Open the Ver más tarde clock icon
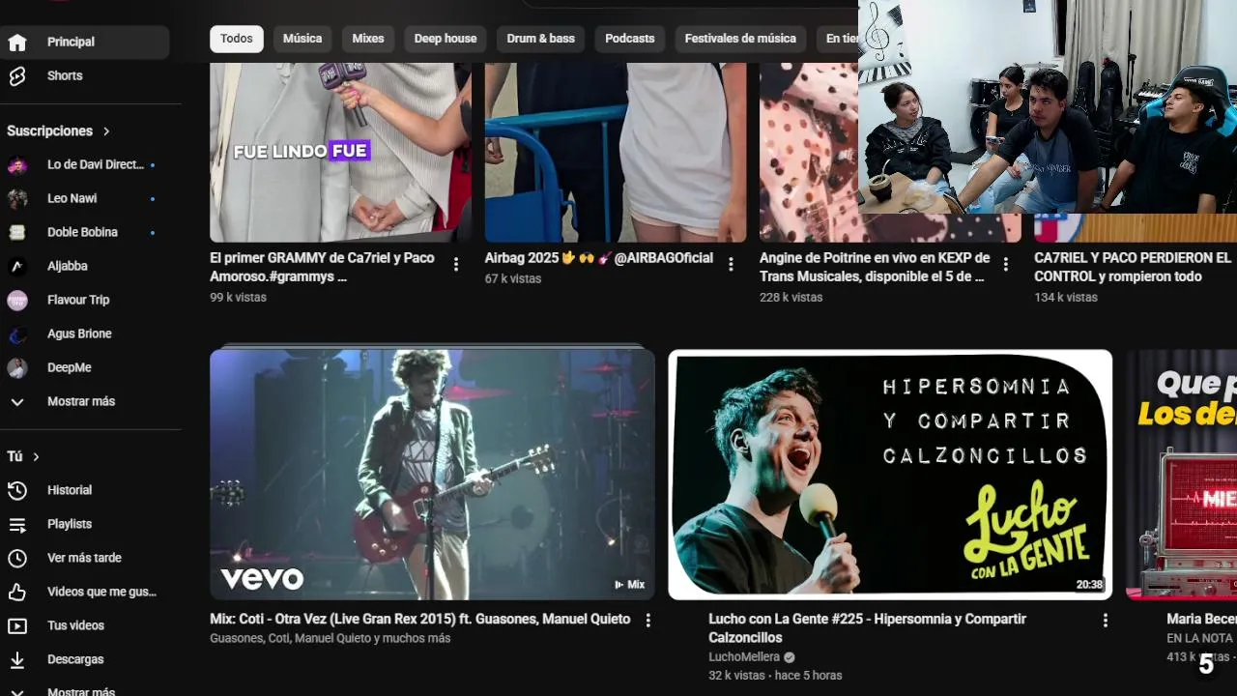1237x696 pixels. (x=17, y=559)
